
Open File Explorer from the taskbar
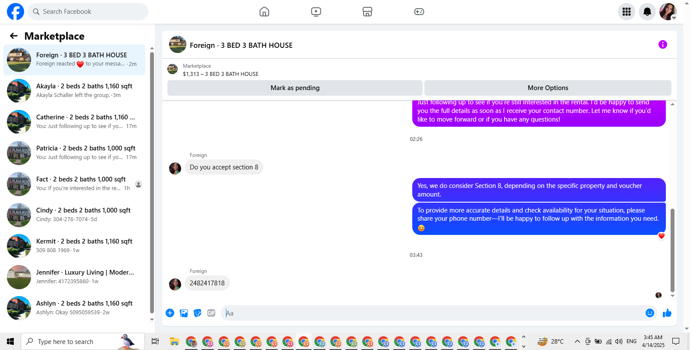[174, 341]
